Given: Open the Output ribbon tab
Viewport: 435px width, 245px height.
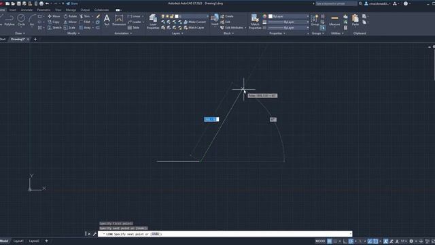Looking at the screenshot, I should click(85, 10).
